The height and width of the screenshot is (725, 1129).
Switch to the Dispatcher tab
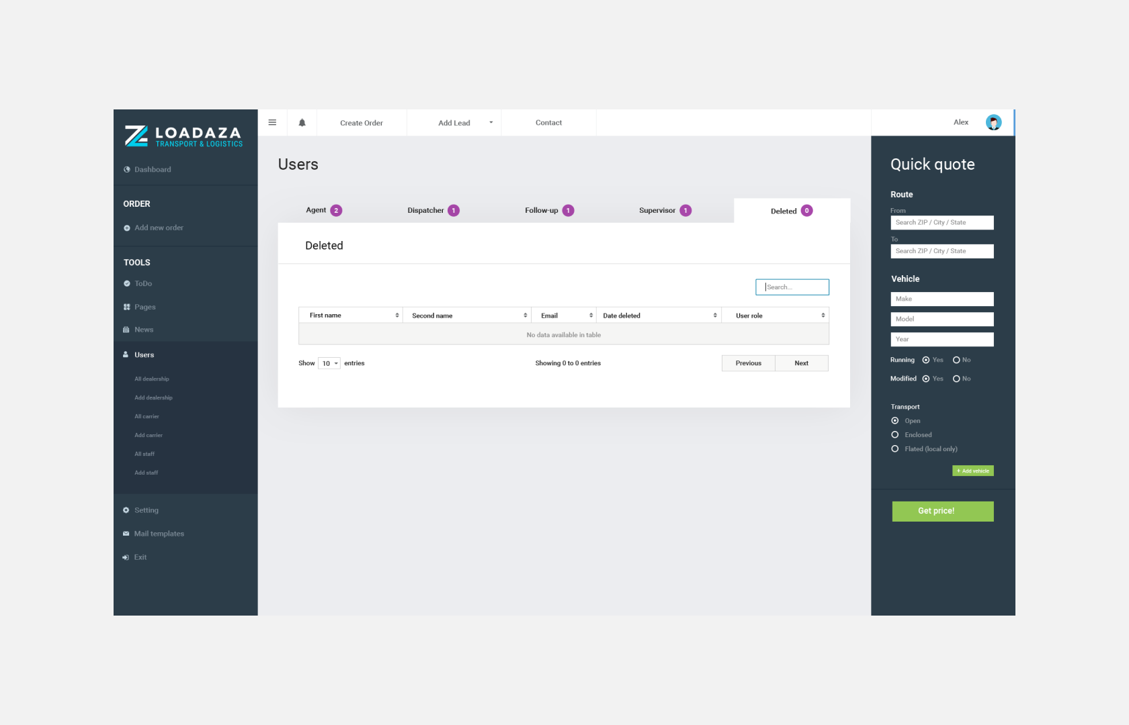[433, 211]
